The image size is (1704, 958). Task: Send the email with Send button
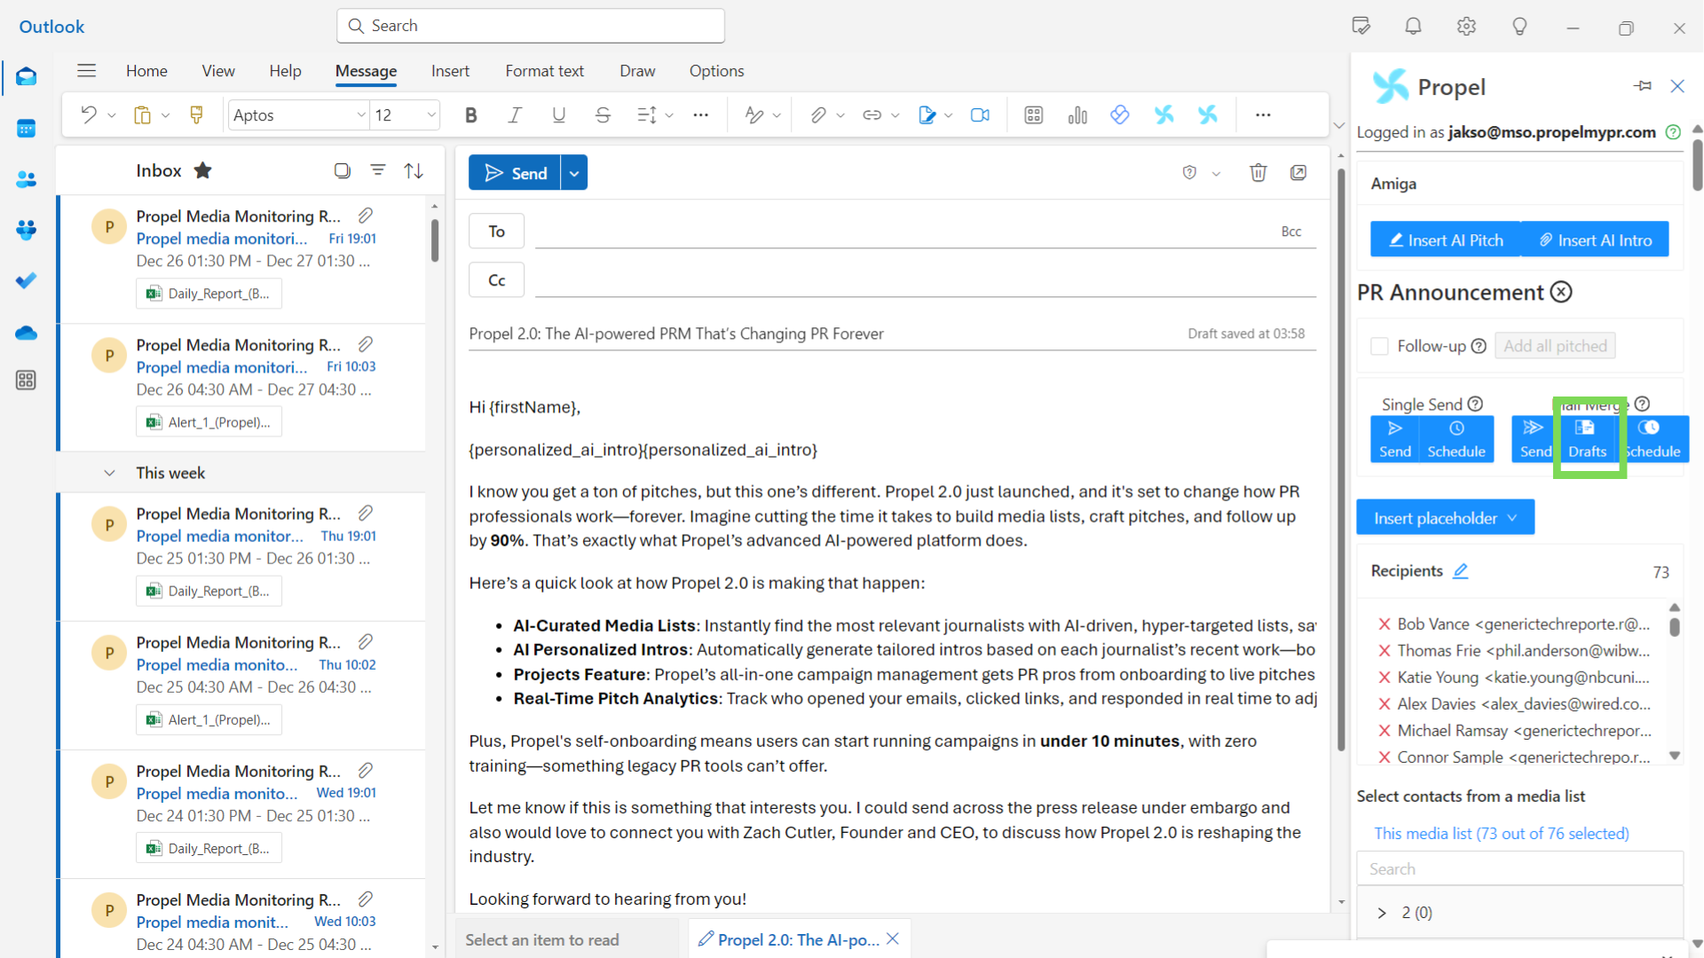click(516, 173)
